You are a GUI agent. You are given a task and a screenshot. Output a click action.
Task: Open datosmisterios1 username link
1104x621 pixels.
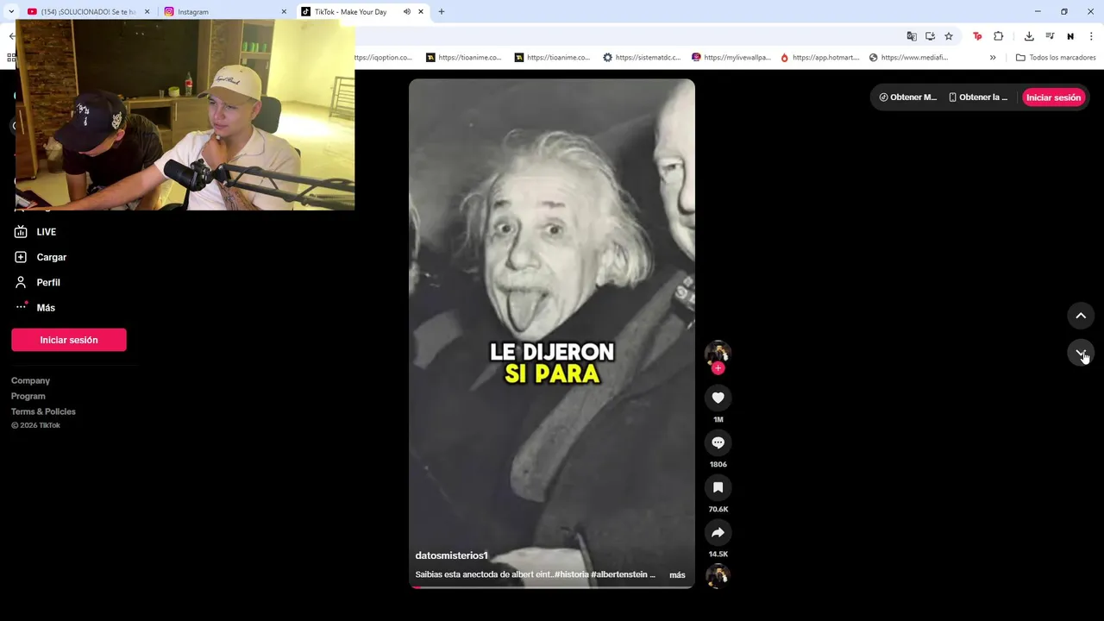point(451,555)
